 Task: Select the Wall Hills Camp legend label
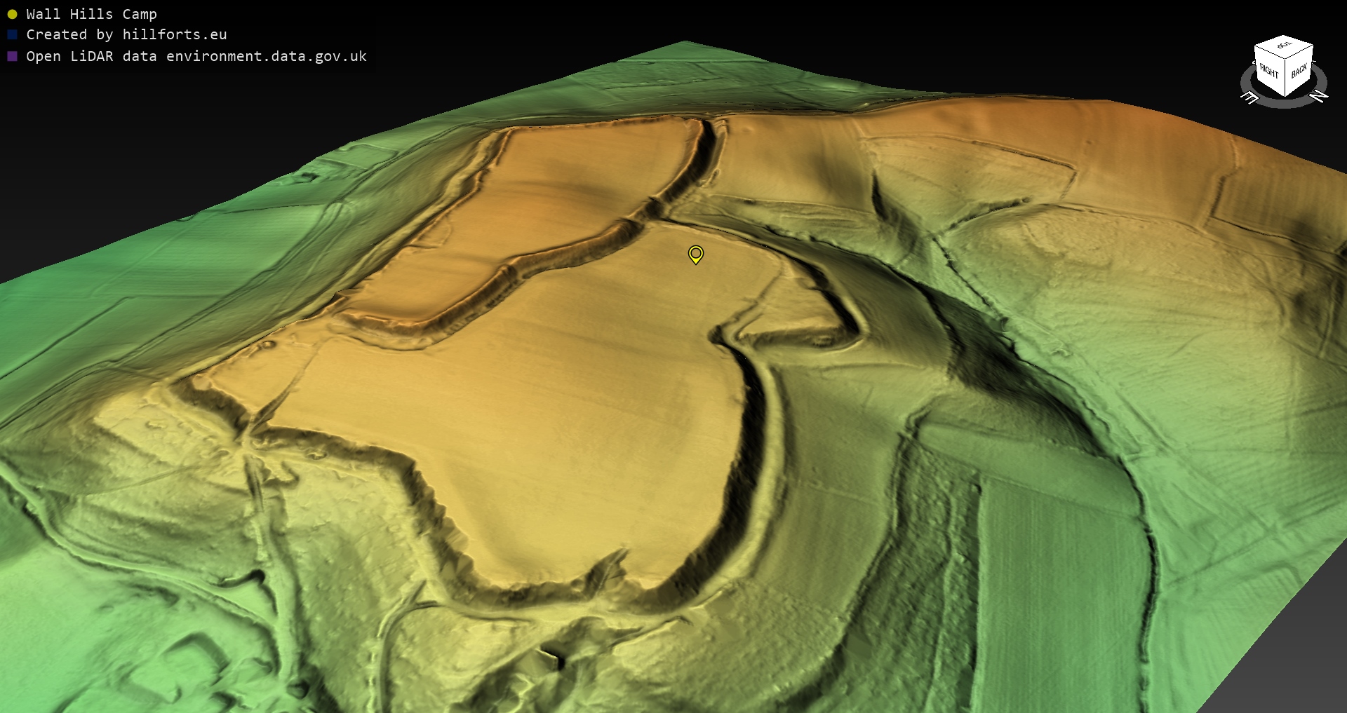[91, 14]
